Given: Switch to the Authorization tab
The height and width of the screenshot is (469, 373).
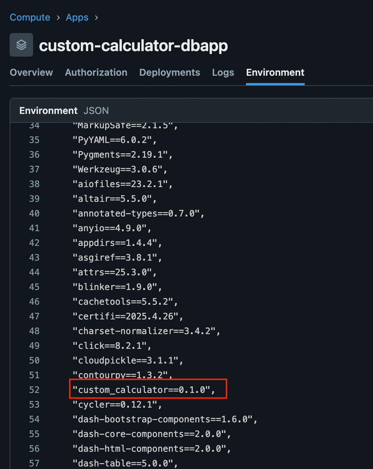Looking at the screenshot, I should coord(96,72).
